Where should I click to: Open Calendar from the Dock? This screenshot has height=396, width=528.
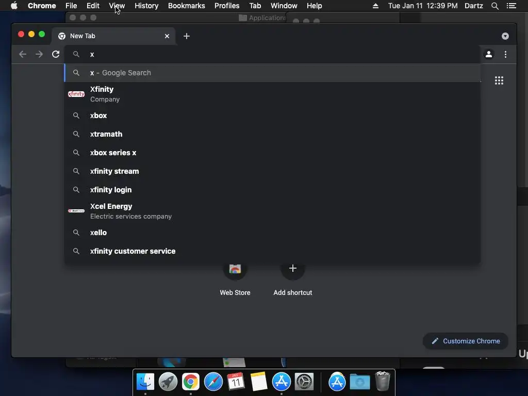point(236,382)
